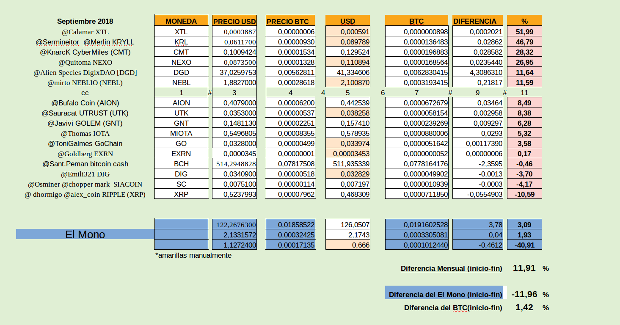Select USD value 41,334606
The image size is (620, 325).
(x=348, y=72)
